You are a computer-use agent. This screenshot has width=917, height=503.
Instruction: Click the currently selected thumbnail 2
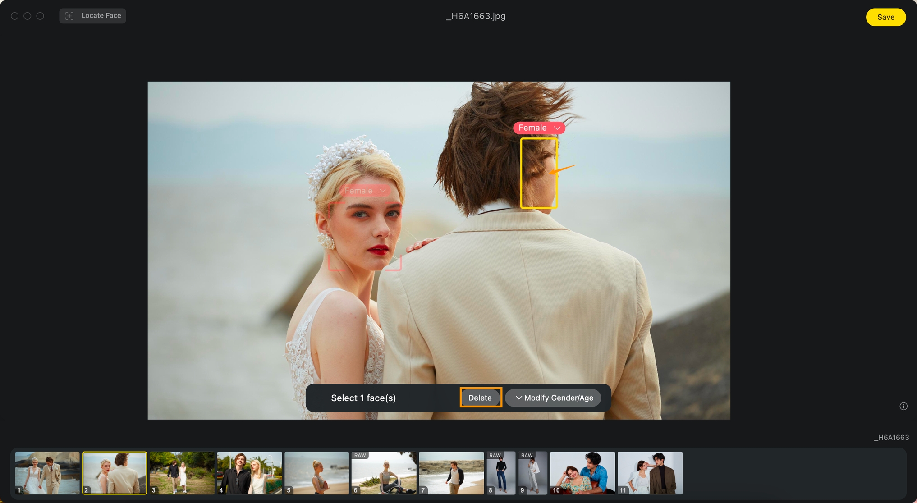pos(115,473)
